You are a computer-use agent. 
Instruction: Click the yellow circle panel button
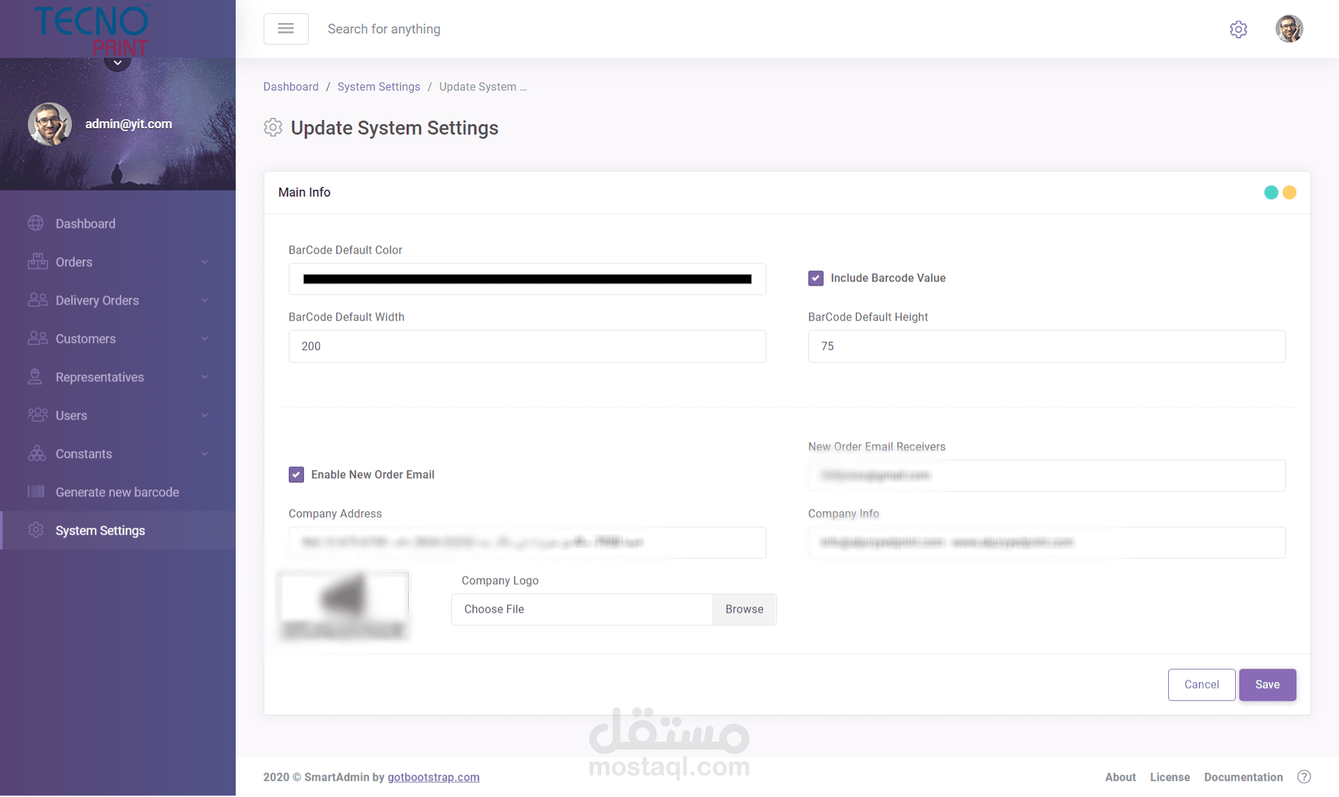1289,192
